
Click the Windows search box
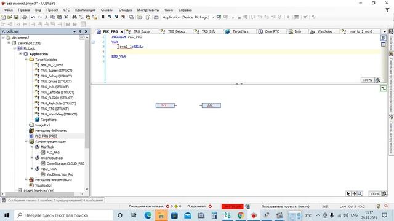coord(63,215)
